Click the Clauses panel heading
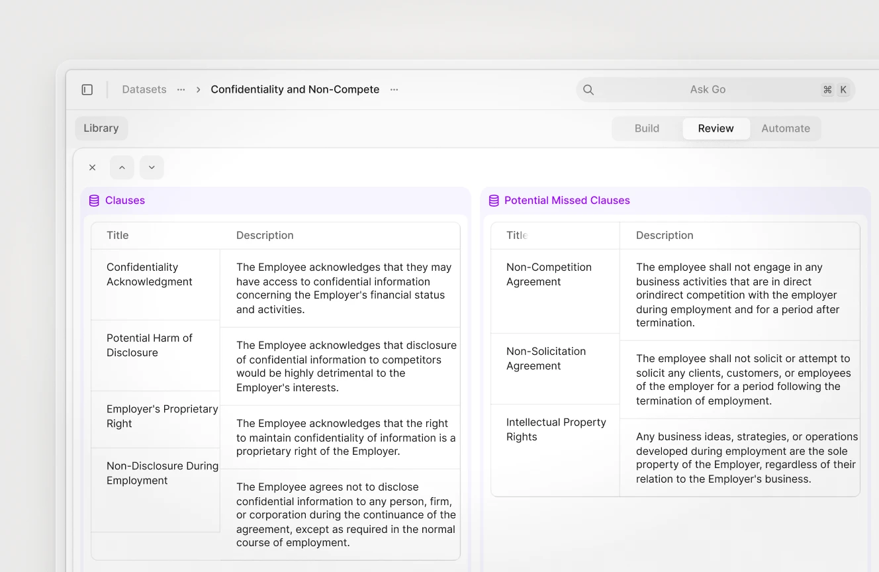Screen dimensions: 879x572 click(125, 201)
